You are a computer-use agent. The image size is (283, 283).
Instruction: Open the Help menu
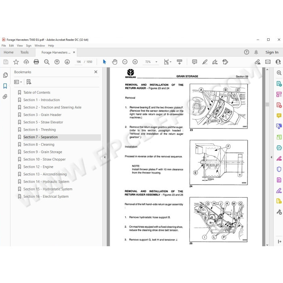click(51, 45)
